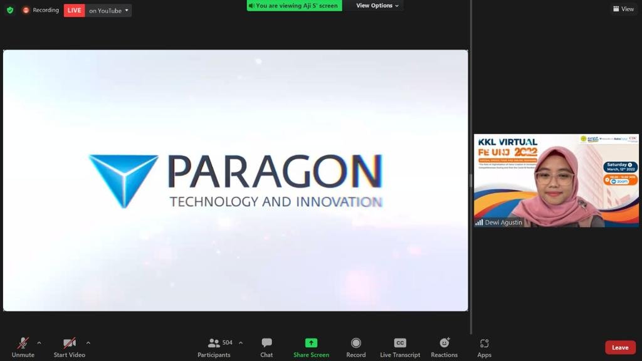642x361 pixels.
Task: Click the red Recording indicator icon
Action: (x=26, y=10)
